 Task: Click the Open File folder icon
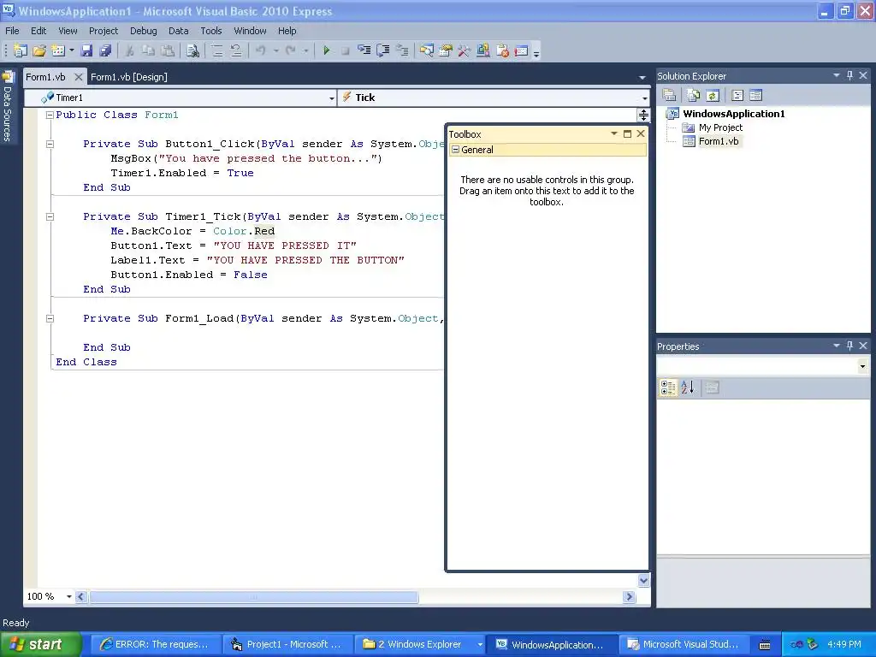(39, 50)
